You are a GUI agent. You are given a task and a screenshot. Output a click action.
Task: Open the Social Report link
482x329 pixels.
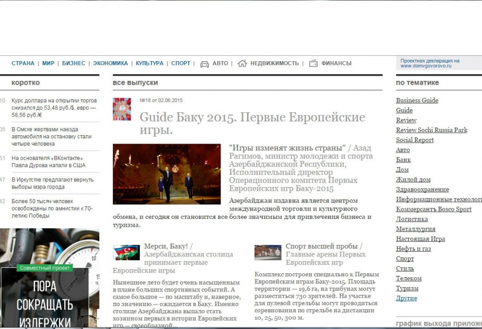pos(415,140)
